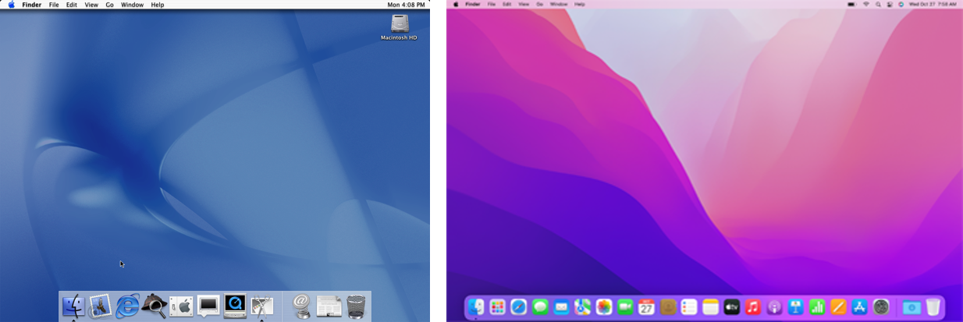Open translucent Trash in Monterey dock
The image size is (963, 322).
[x=933, y=307]
